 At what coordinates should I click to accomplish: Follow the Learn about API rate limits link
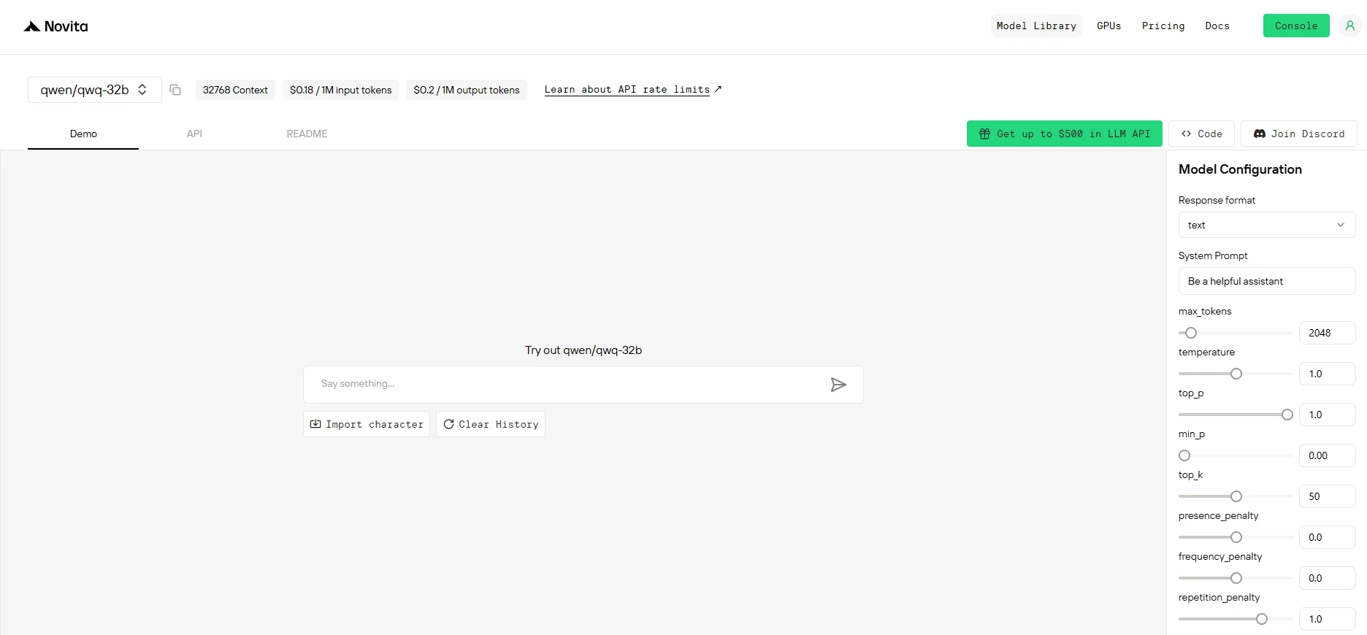(x=633, y=89)
